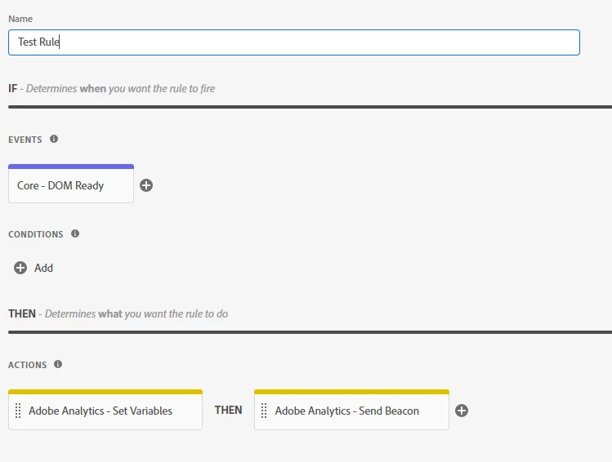Click the Name input field containing Test Rule

(294, 42)
